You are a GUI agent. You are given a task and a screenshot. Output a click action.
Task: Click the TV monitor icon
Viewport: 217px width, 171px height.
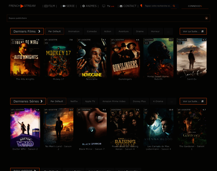[x=104, y=6]
